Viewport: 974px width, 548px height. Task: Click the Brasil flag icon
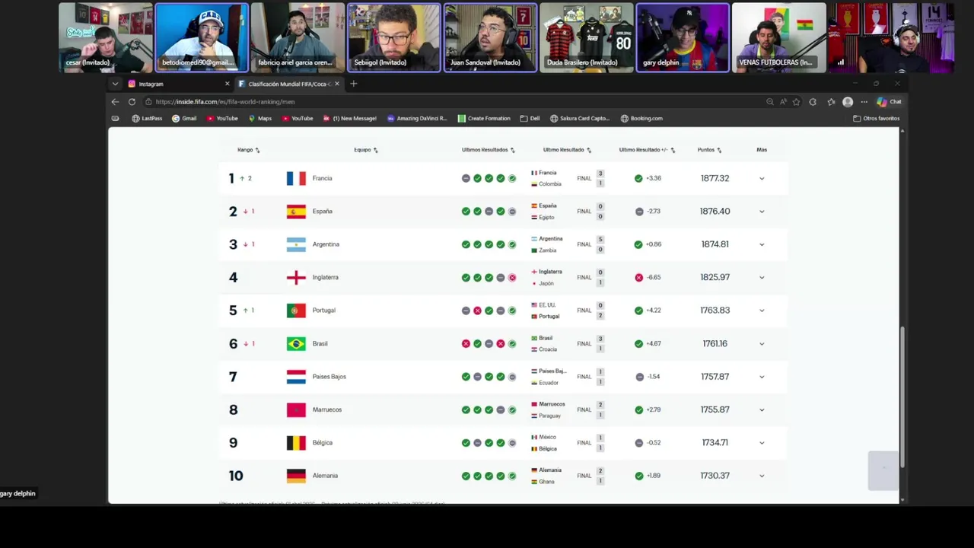[296, 343]
